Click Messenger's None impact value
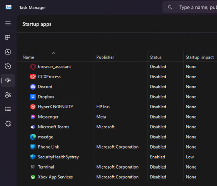This screenshot has width=217, height=186. [191, 117]
